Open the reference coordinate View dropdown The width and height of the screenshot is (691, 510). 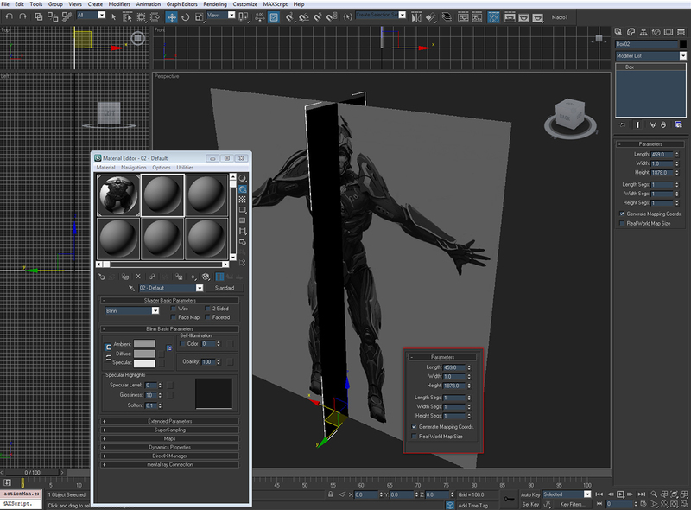[x=231, y=15]
